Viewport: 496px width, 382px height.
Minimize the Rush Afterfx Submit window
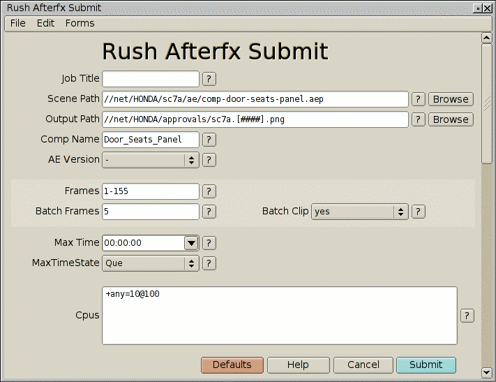tap(478, 8)
